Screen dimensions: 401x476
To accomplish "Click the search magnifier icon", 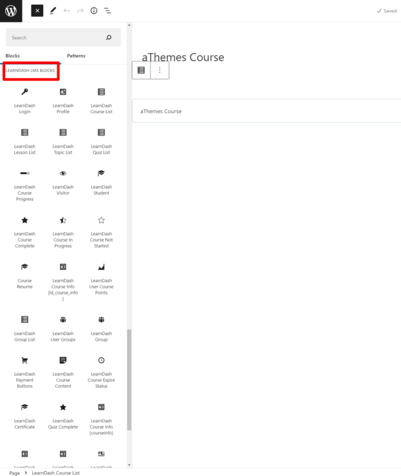I will tap(109, 38).
